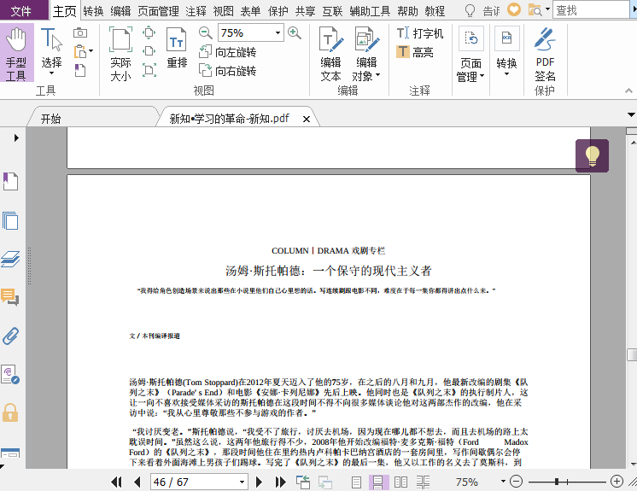637x491 pixels.
Task: Click the clipboard paste icon
Action: pos(79,51)
